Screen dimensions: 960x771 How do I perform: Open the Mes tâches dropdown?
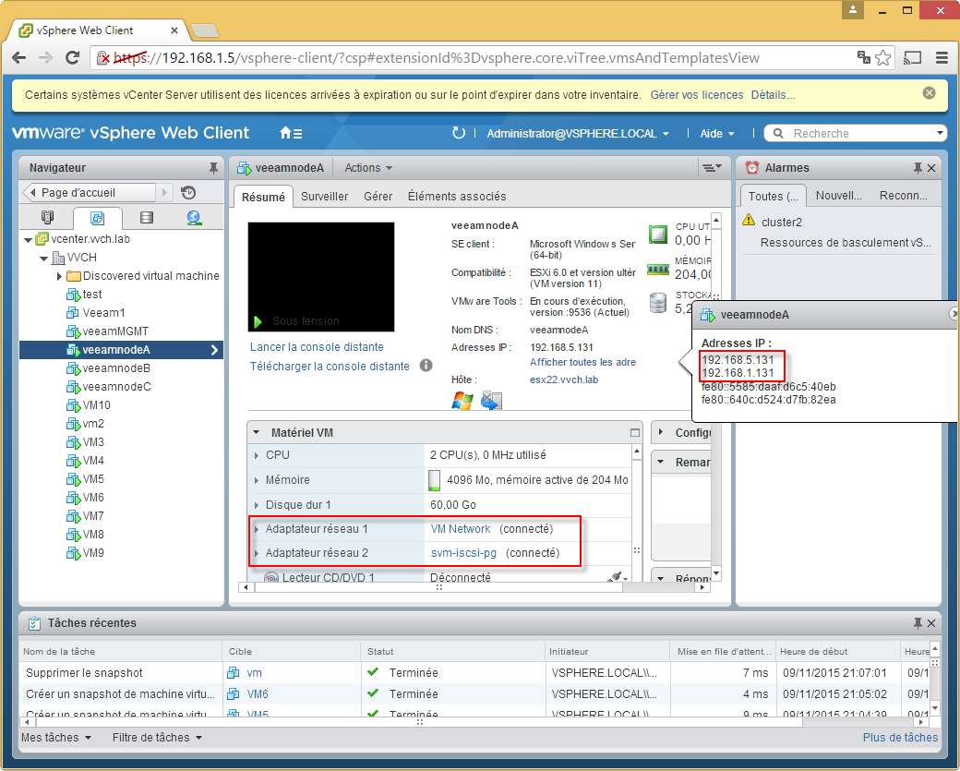[55, 738]
